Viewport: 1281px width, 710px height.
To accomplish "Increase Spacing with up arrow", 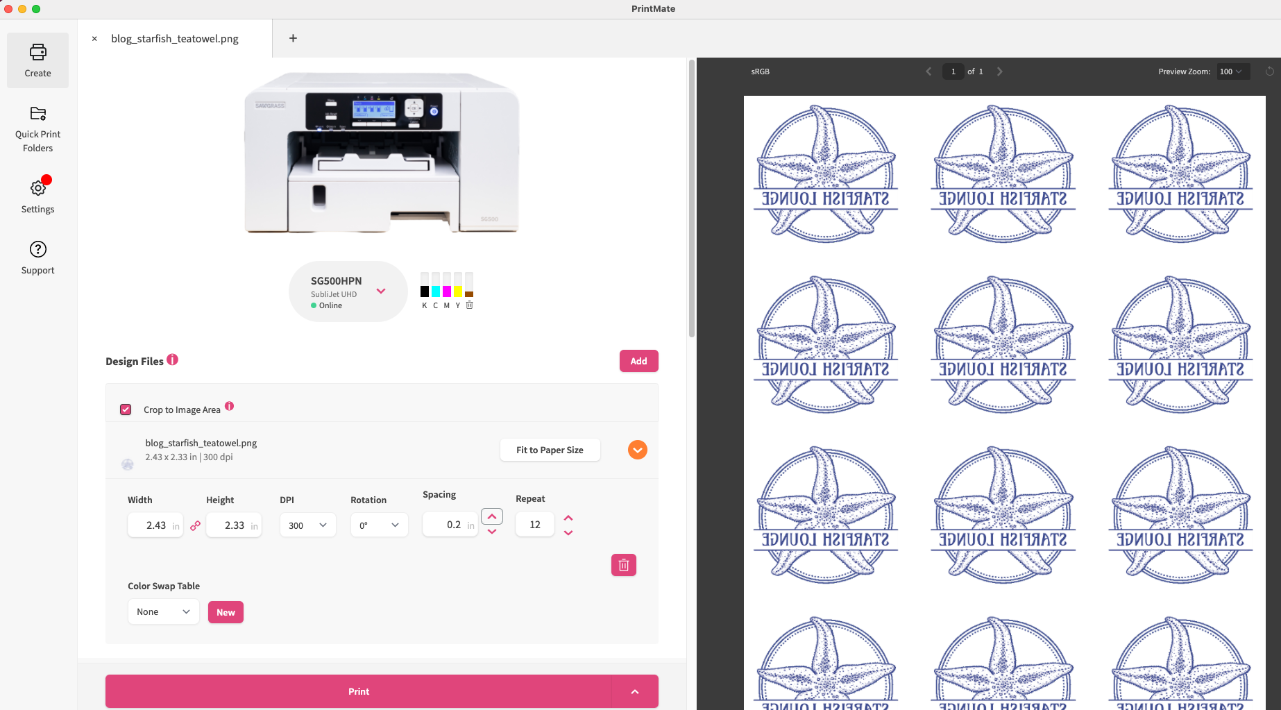I will click(492, 517).
